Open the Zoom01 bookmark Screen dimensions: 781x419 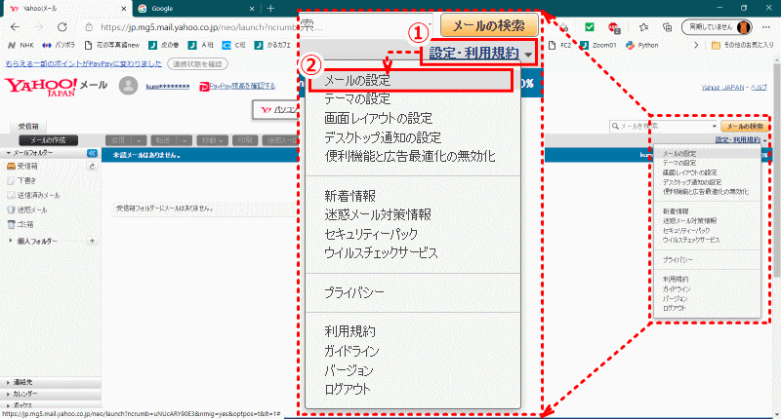[598, 45]
